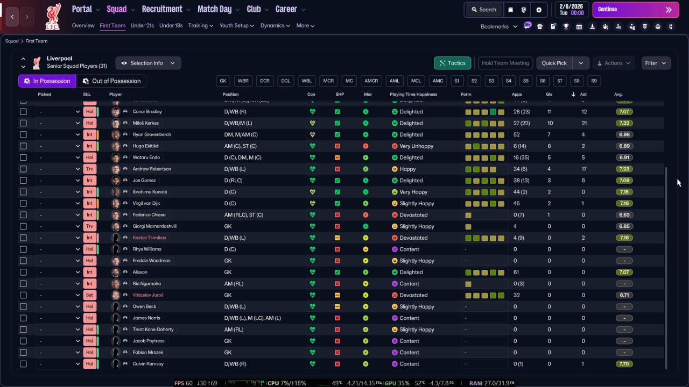Viewport: 689px width, 387px height.
Task: Click Miloš Kerkez's condition heart icon
Action: click(312, 123)
